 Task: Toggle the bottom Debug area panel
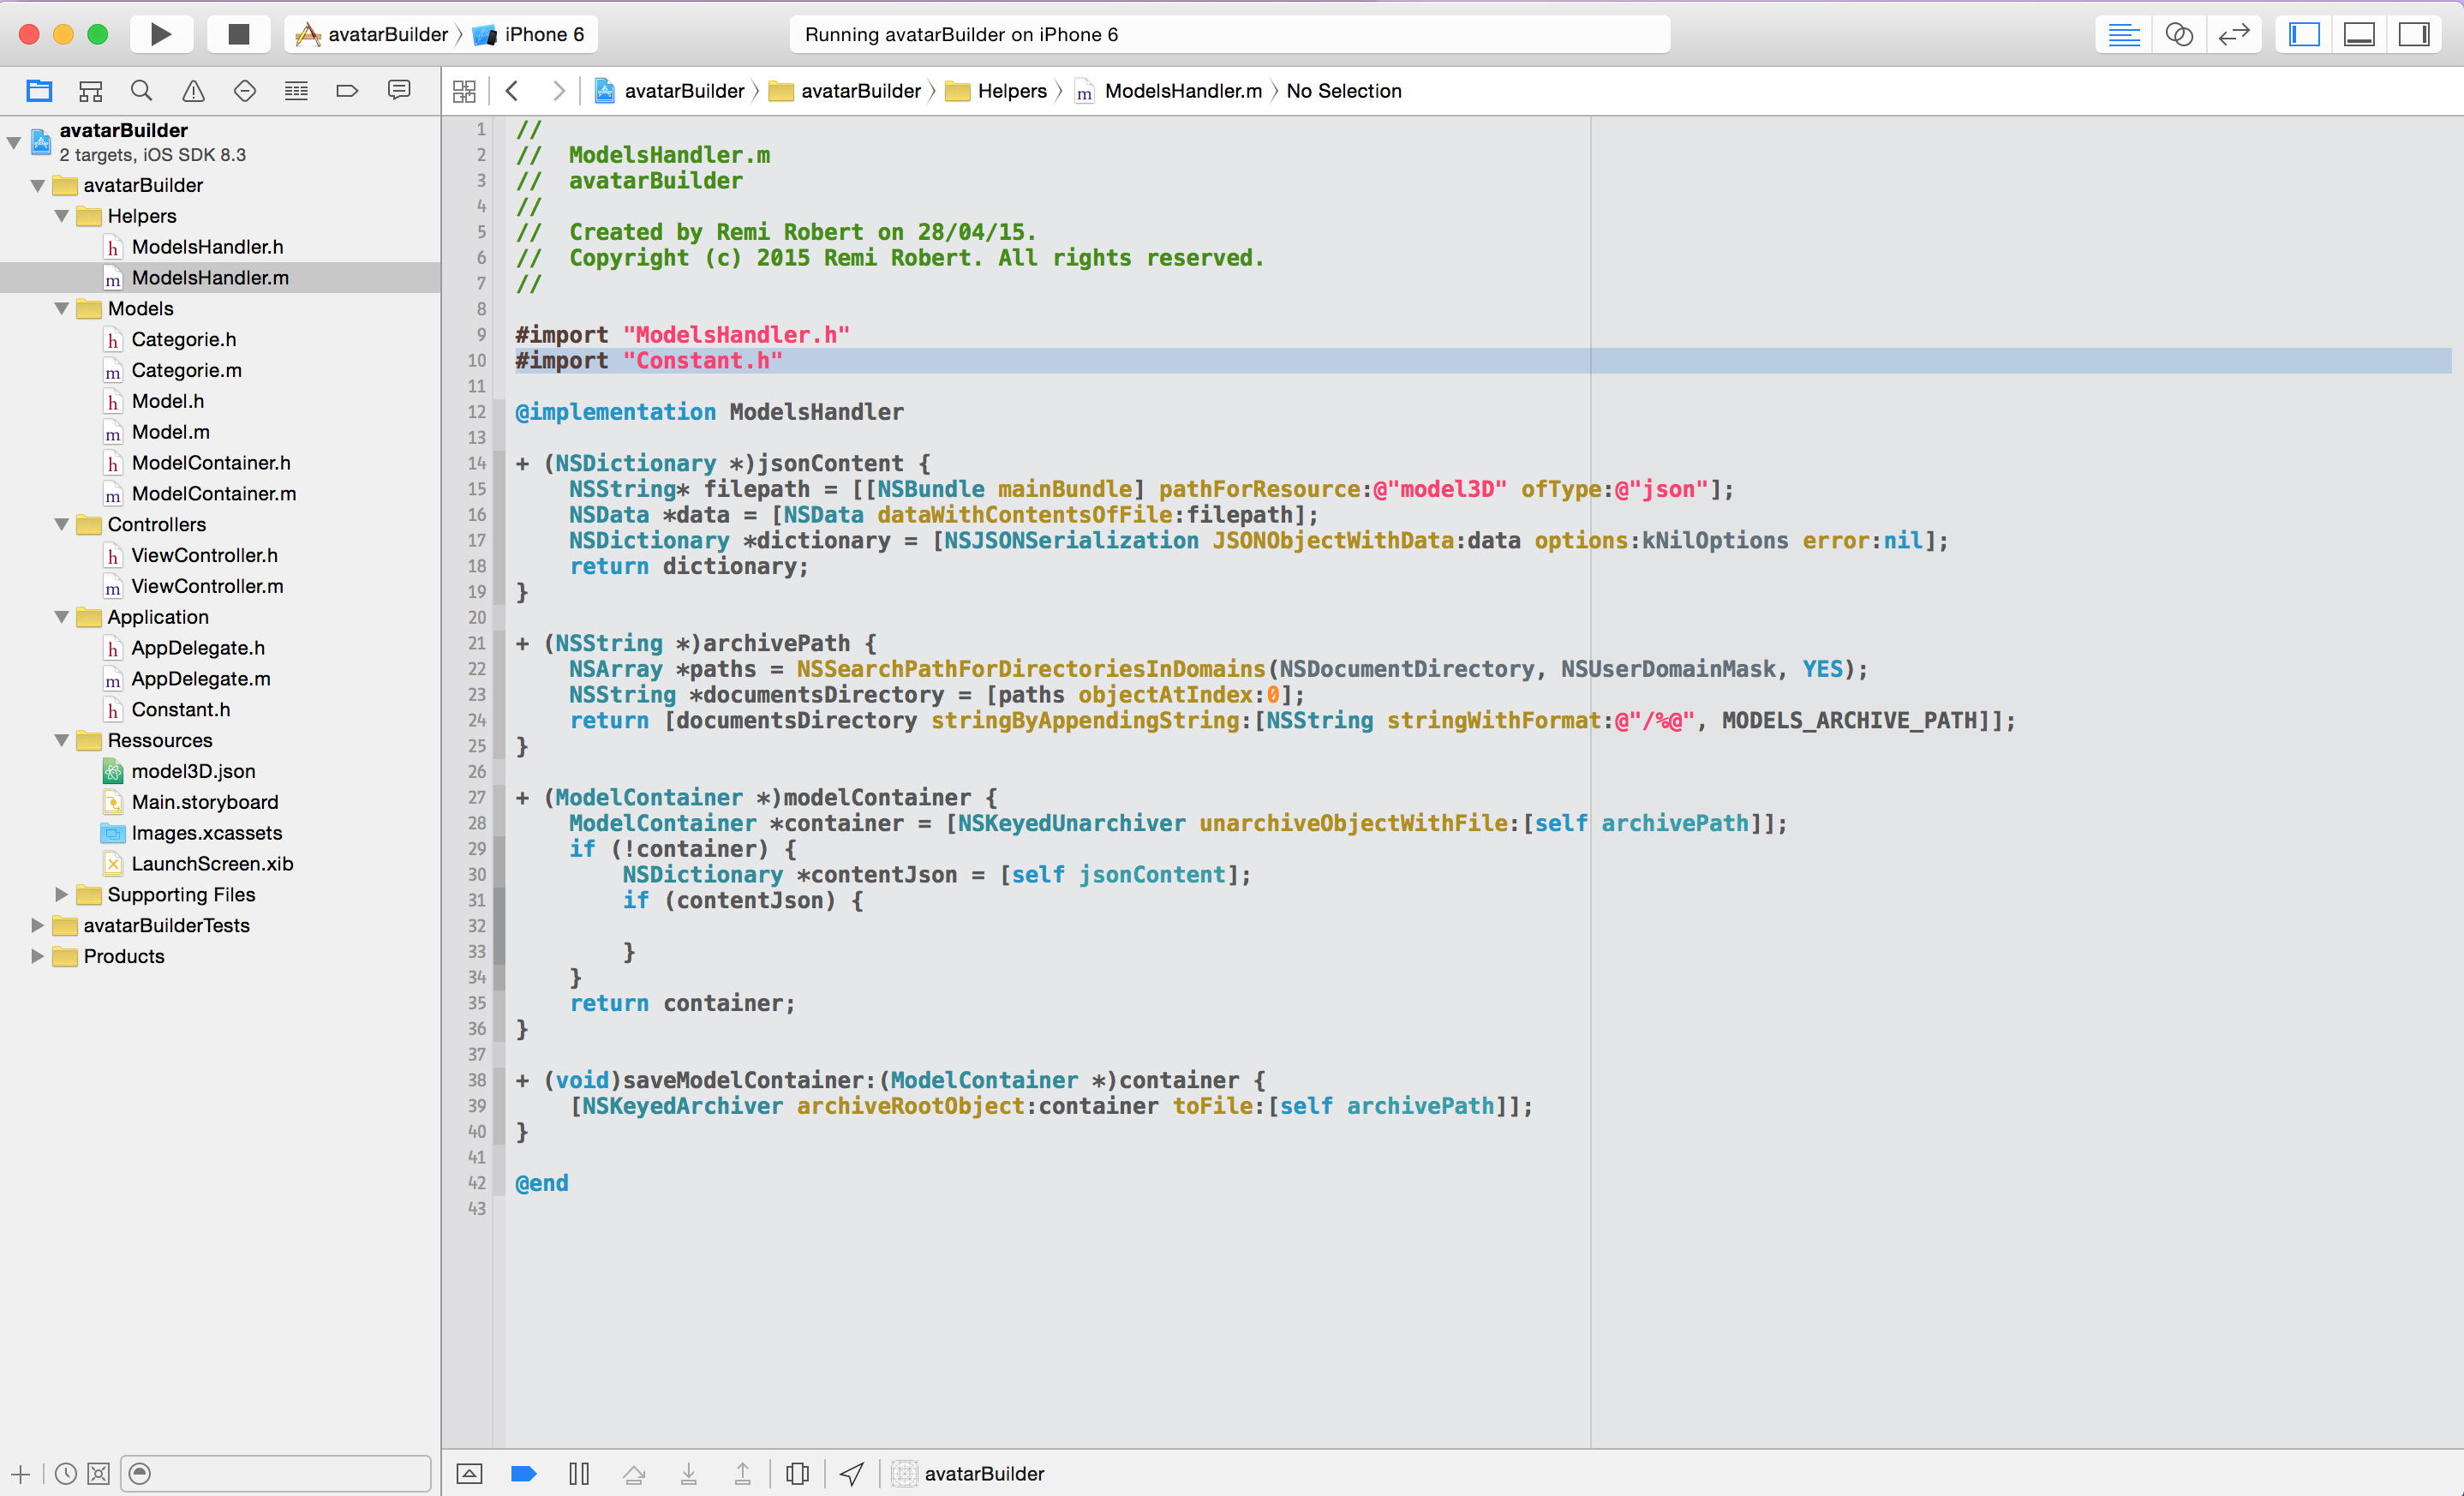(2359, 35)
